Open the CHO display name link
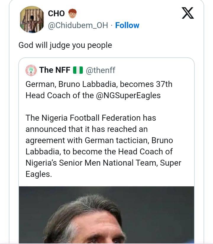The width and height of the screenshot is (213, 244). (x=57, y=13)
